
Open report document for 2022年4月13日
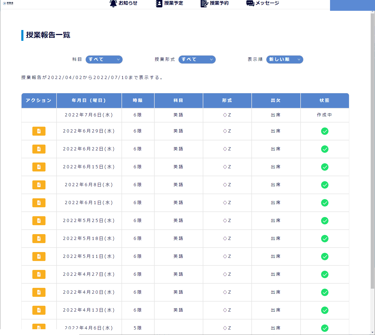tap(39, 310)
